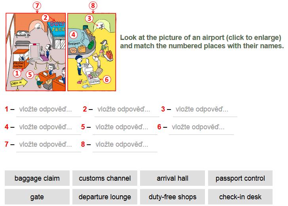Click answer field for number 1
Viewport: 288px width, 206px height.
(49, 110)
